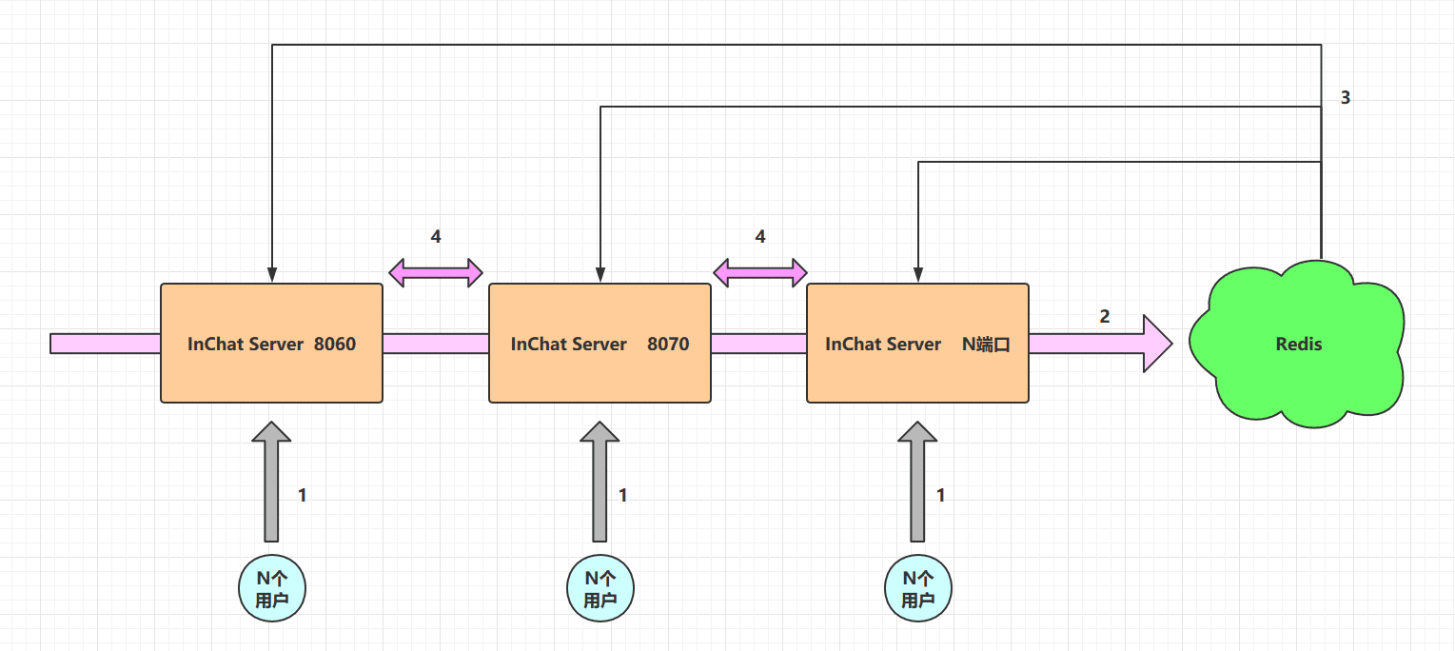The width and height of the screenshot is (1455, 651).
Task: Click the number 3 label near the Redis lines
Action: tap(1346, 97)
